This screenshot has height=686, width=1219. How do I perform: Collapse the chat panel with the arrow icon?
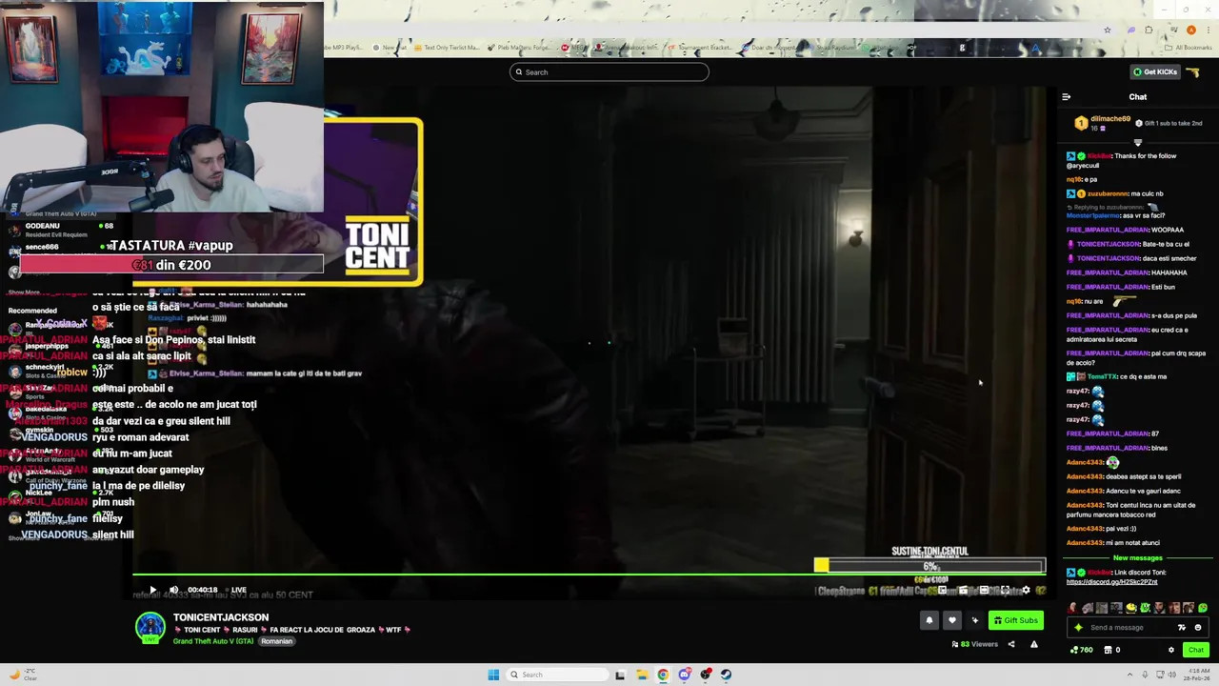1066,97
